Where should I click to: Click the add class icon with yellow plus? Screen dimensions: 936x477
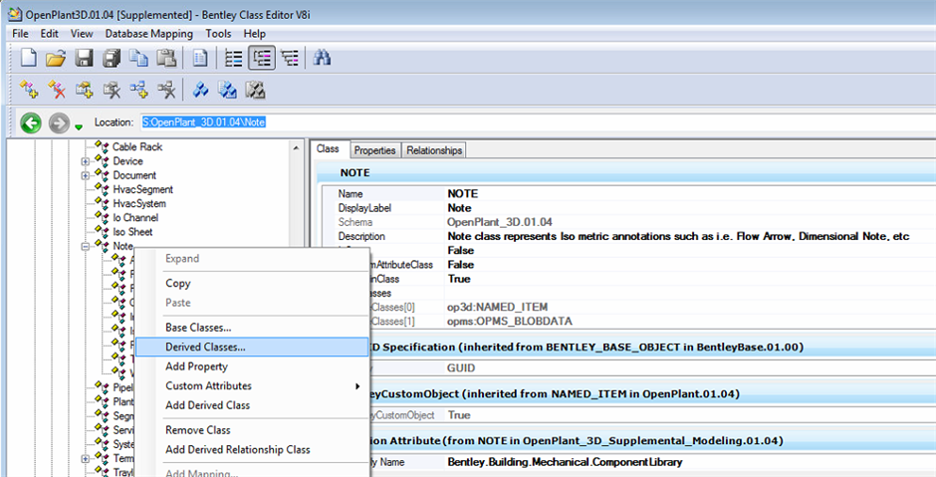pos(28,90)
